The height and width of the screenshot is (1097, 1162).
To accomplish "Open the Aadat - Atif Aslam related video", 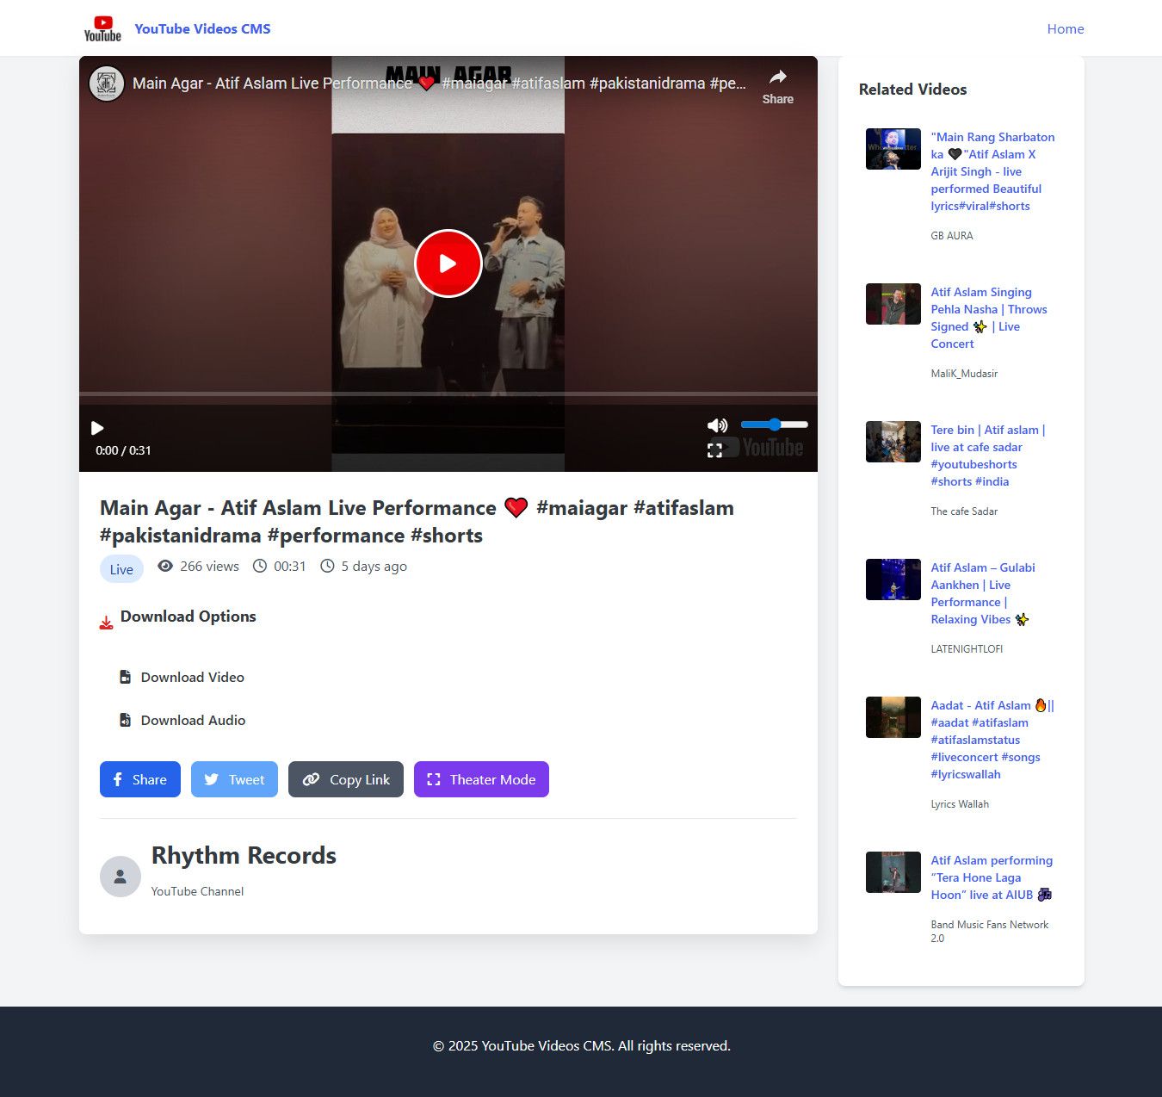I will [x=992, y=740].
